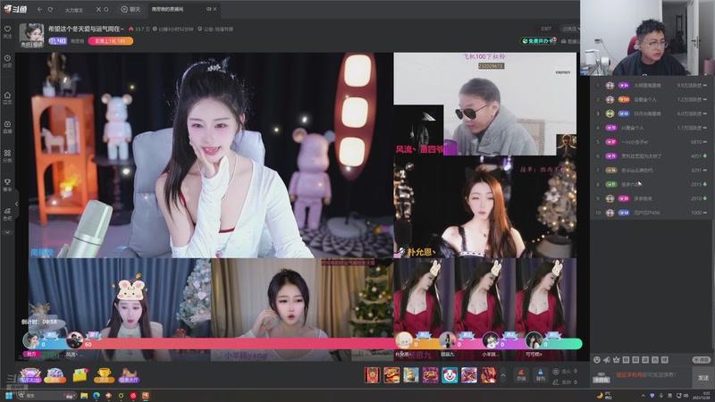
Task: Click the 验证手机号 verification link
Action: [629, 374]
